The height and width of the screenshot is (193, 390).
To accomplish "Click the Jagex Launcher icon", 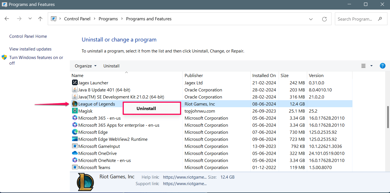I will [x=75, y=83].
